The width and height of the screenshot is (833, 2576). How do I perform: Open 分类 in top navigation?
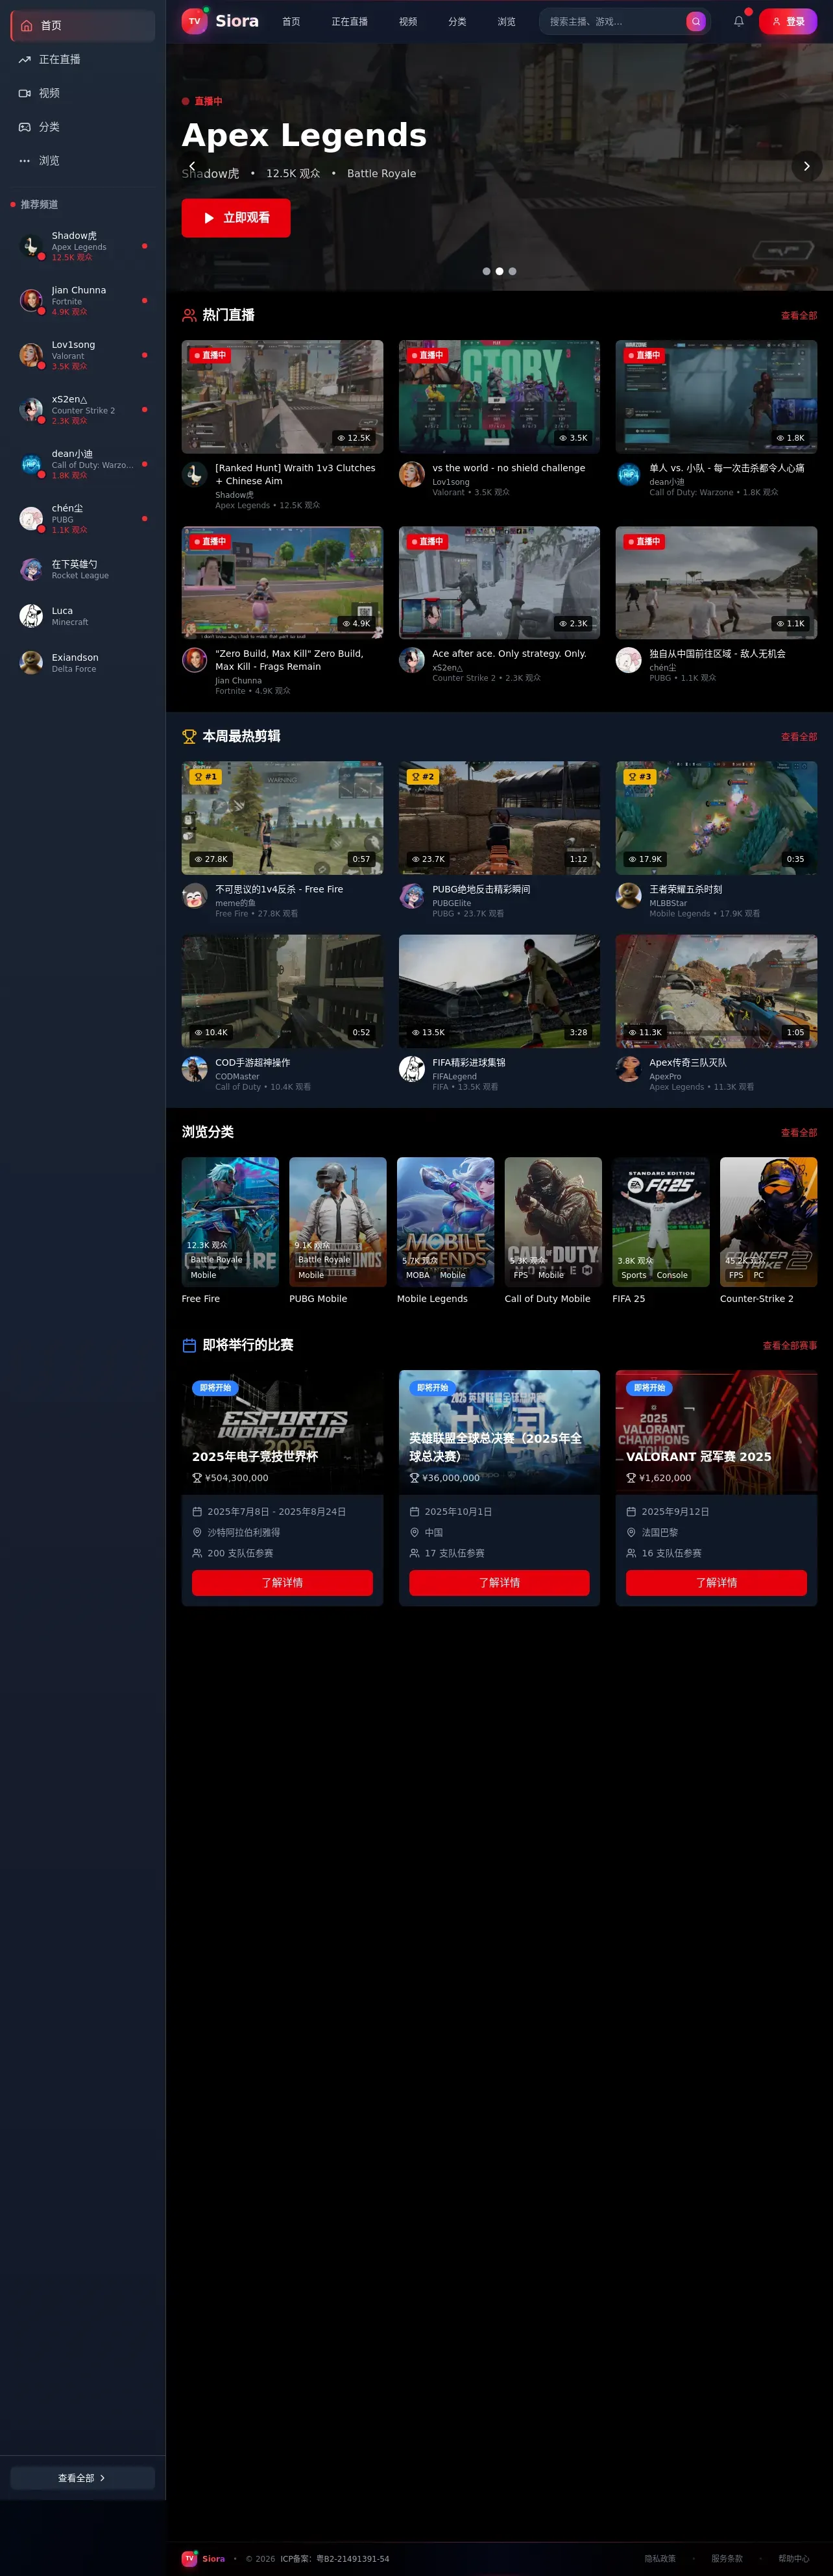pyautogui.click(x=457, y=22)
